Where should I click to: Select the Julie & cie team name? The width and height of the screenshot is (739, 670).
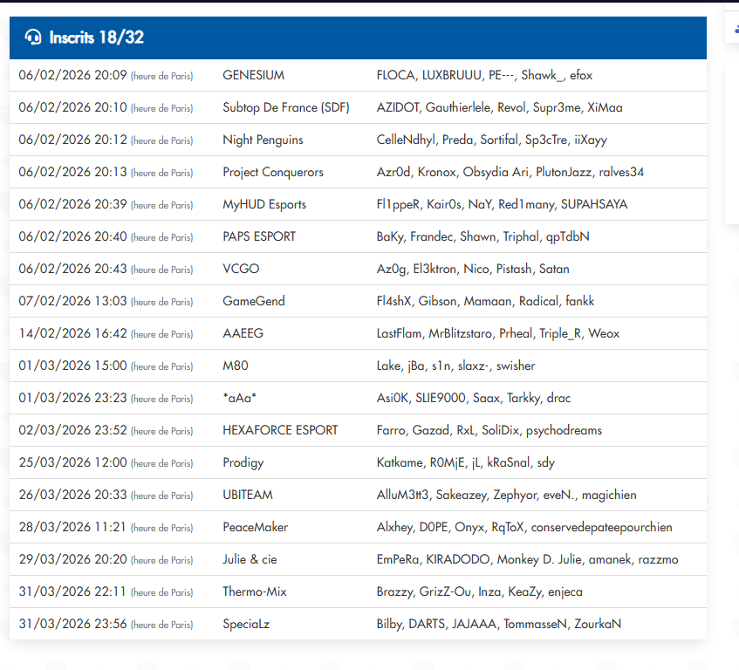pos(250,559)
